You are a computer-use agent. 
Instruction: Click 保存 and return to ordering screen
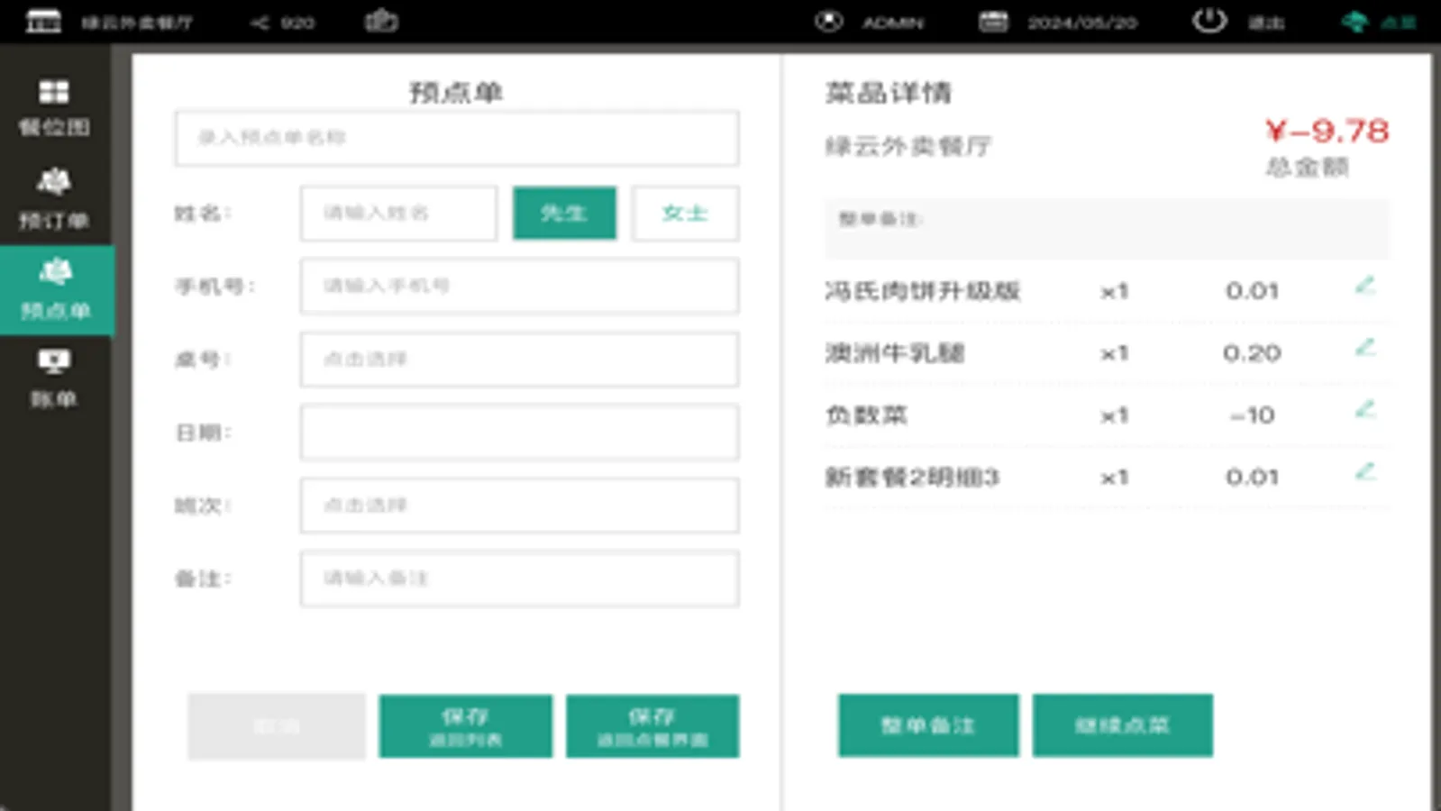click(652, 726)
